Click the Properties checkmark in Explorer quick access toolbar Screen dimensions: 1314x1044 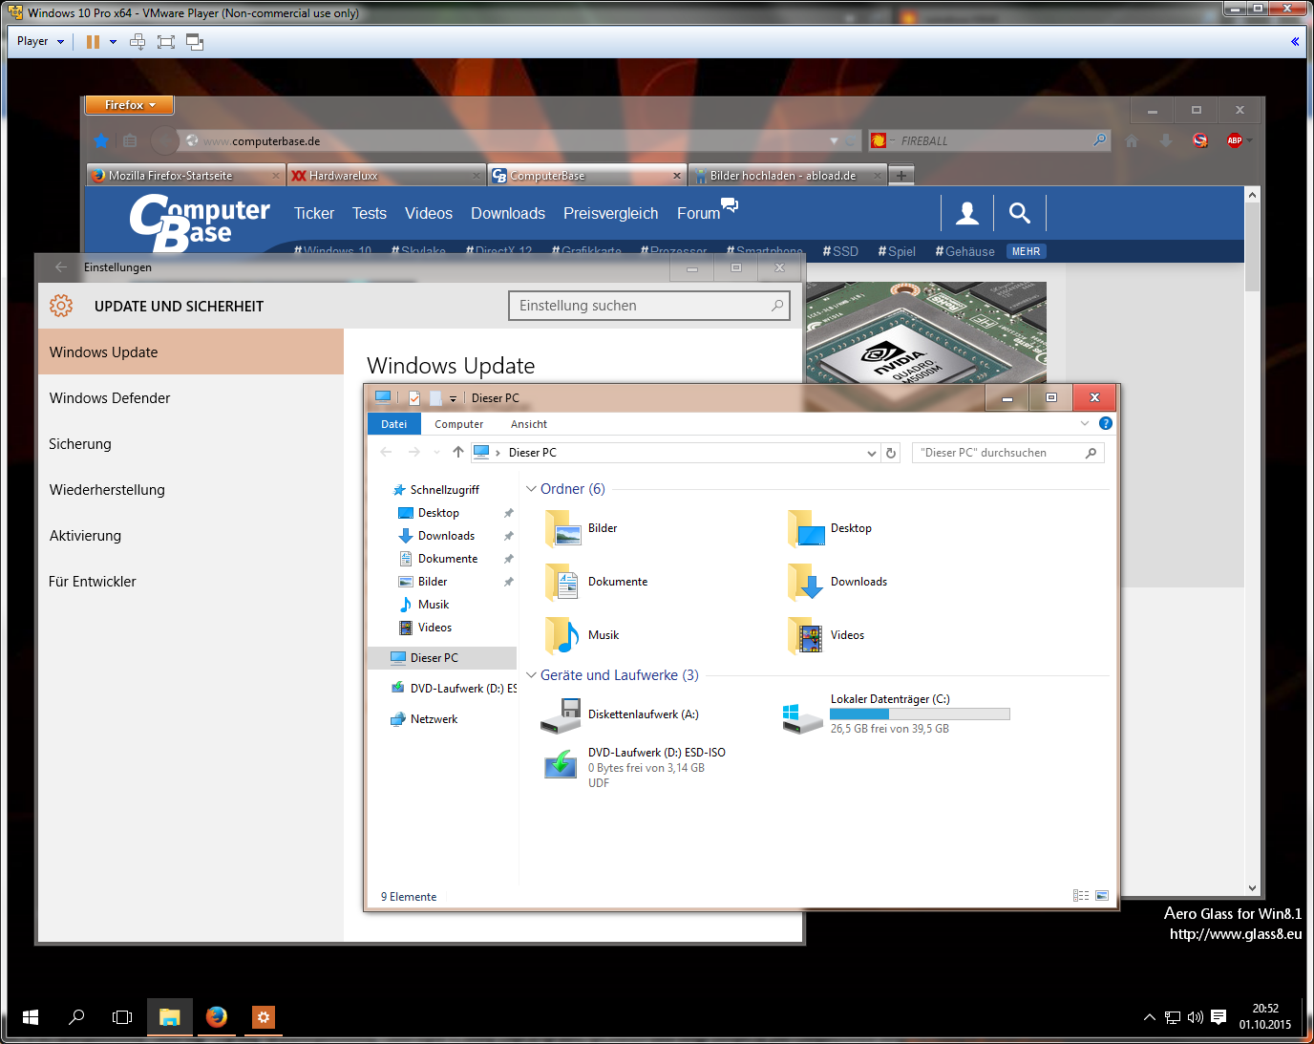click(414, 398)
